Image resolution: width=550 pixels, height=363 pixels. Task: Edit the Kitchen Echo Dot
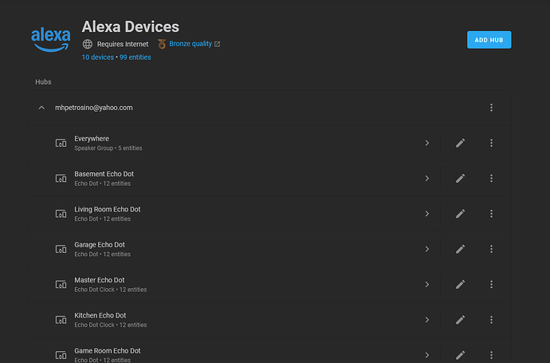click(460, 320)
